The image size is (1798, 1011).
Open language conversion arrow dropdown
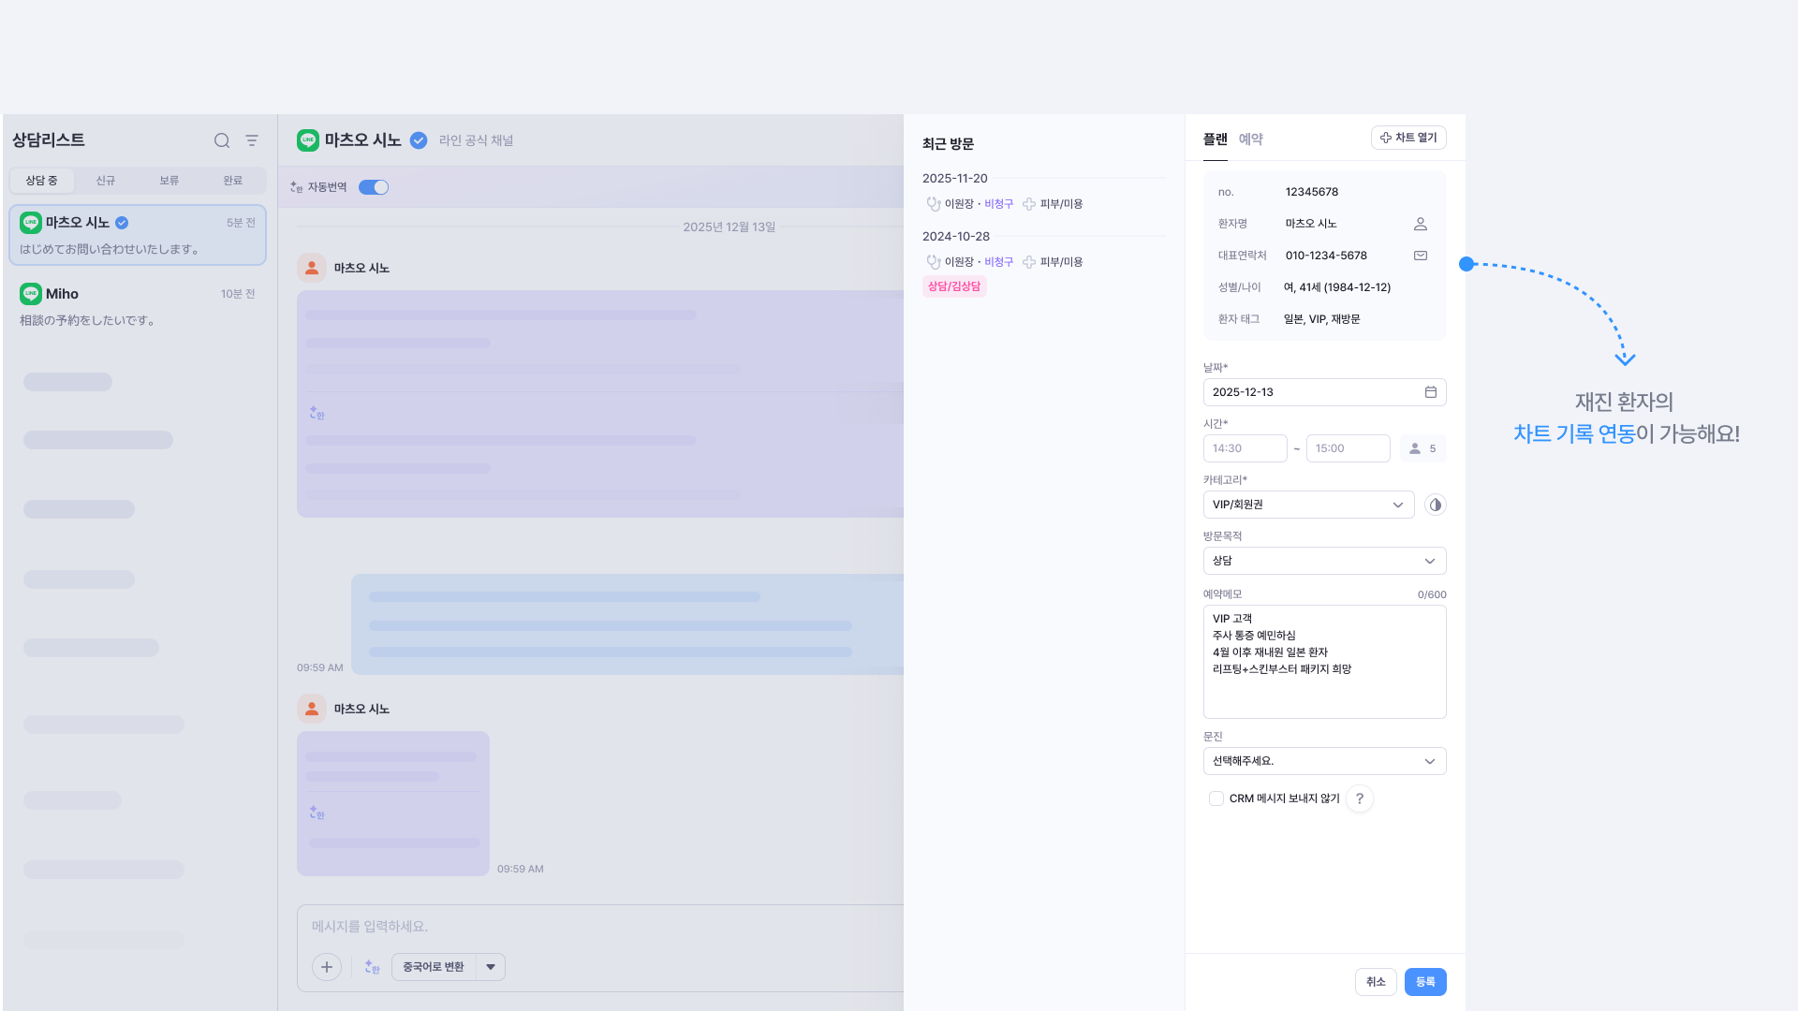point(491,967)
